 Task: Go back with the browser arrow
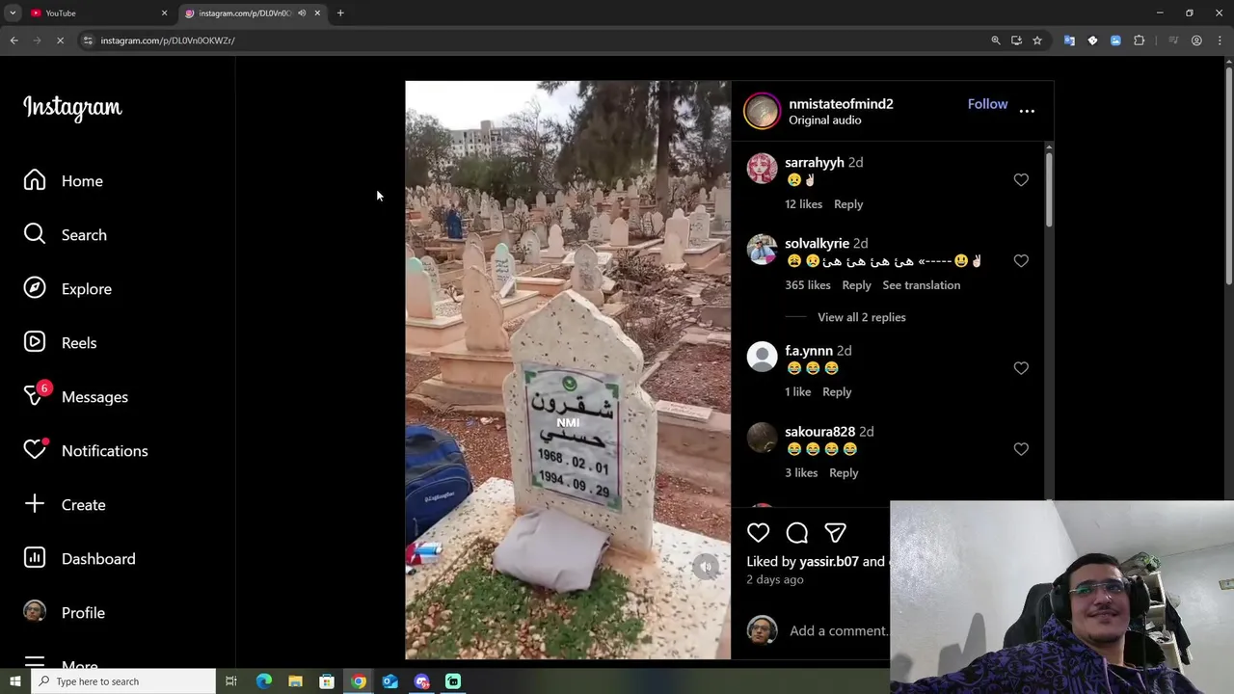pos(14,40)
